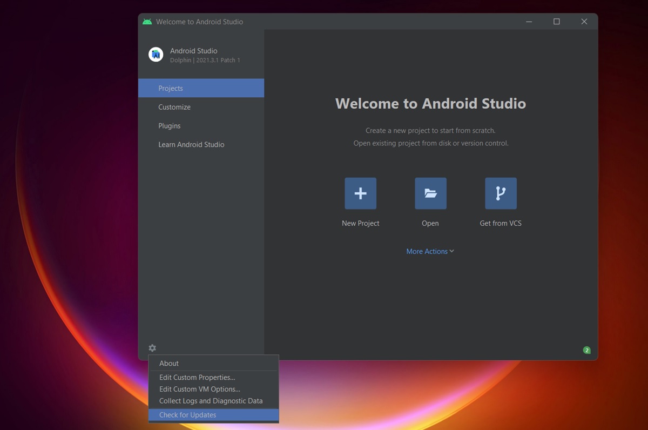Click Check for Updates menu entry
This screenshot has width=648, height=430.
pos(187,415)
